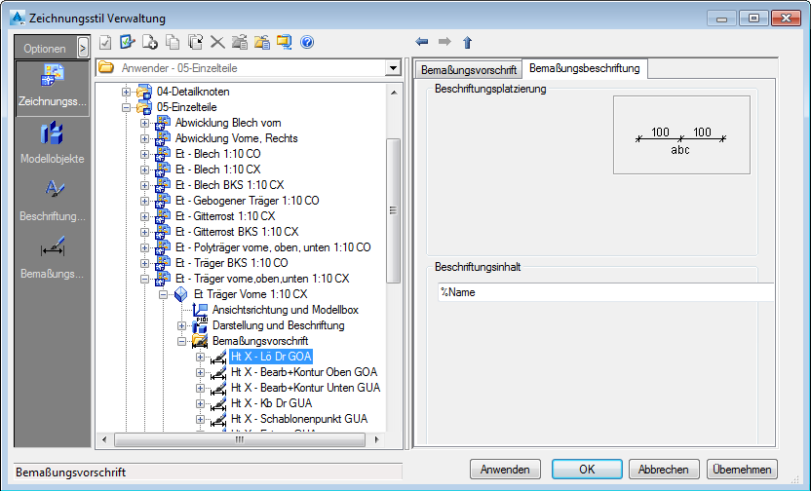Image resolution: width=811 pixels, height=491 pixels.
Task: Expand Et - Blech 1:10 CO node
Action: [145, 154]
